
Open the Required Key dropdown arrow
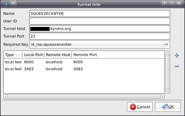click(x=167, y=44)
